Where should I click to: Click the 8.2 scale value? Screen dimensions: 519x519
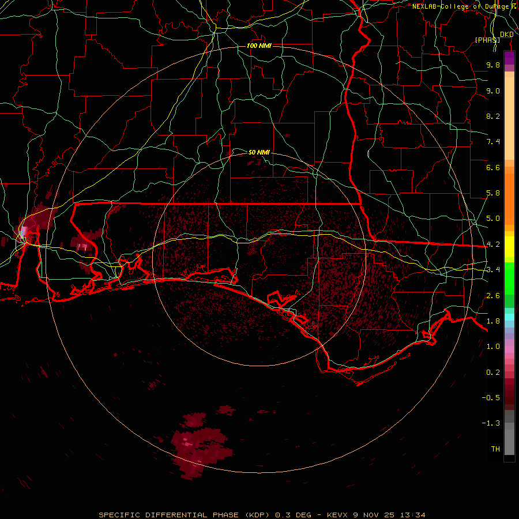[493, 116]
